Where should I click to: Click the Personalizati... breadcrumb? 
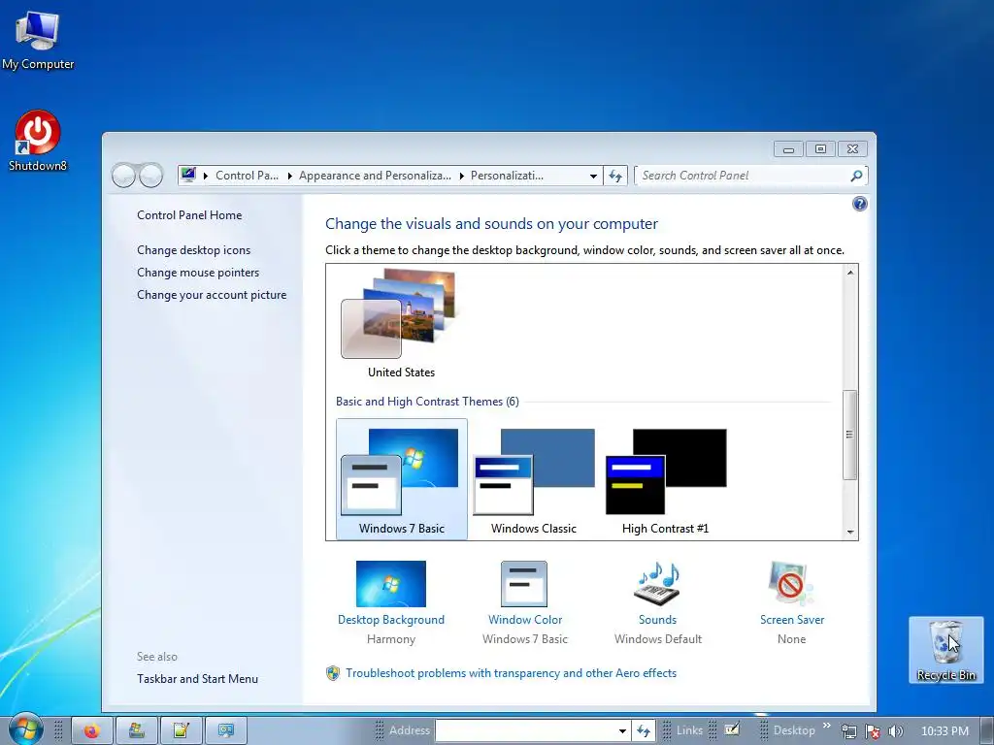(x=507, y=176)
